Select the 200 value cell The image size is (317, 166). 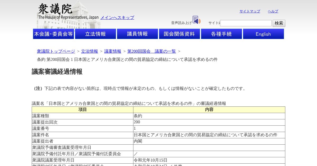[209, 122]
